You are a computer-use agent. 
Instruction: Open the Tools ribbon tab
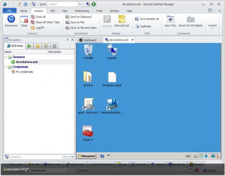pos(99,11)
